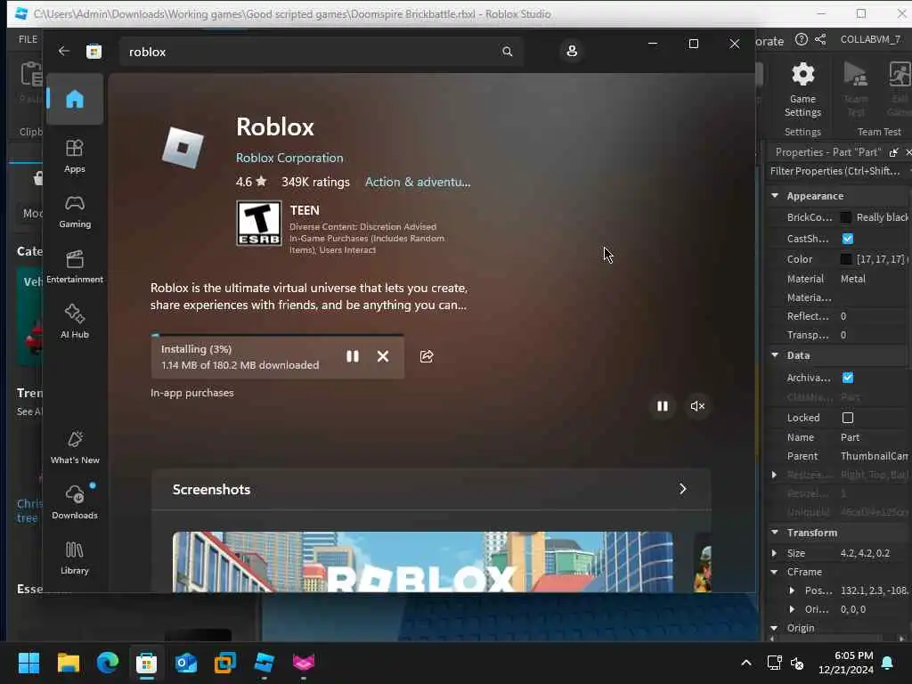
Task: Expand Screenshots section arrow
Action: click(x=683, y=489)
